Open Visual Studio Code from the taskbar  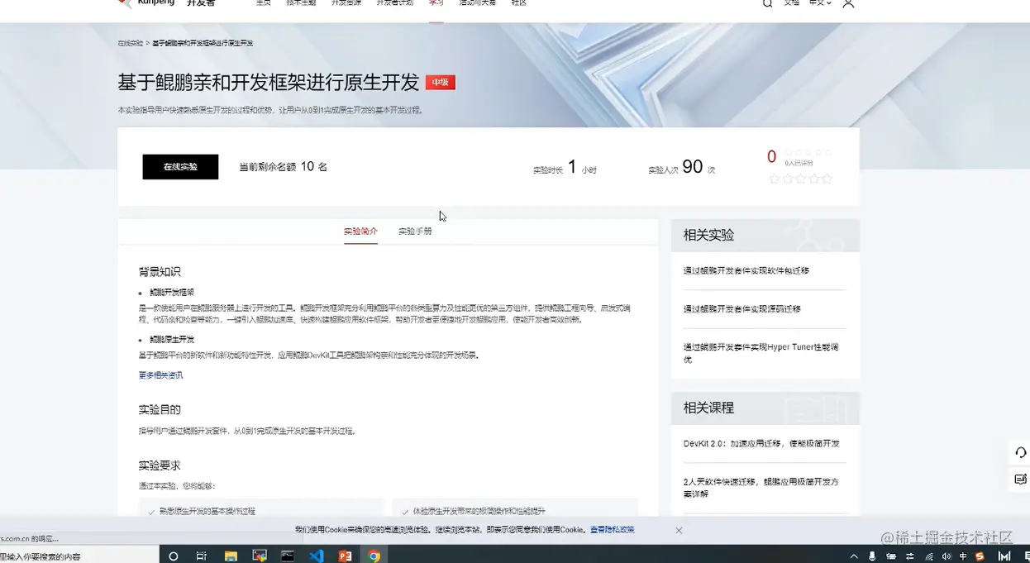[317, 556]
